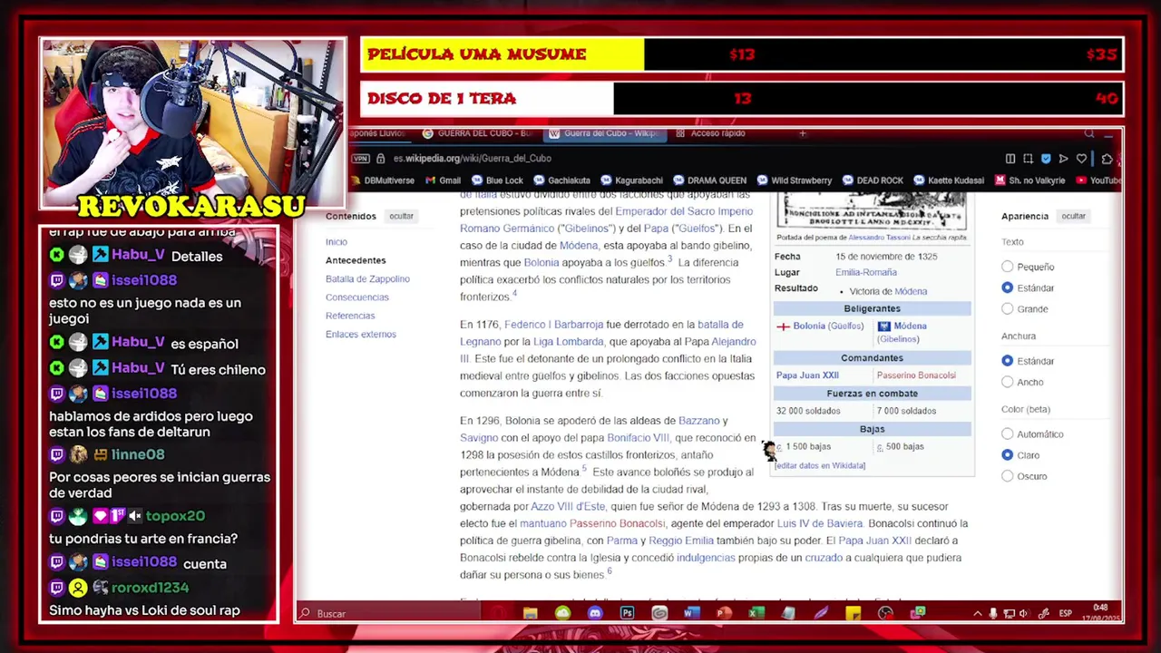The image size is (1161, 653).
Task: Click the VPN badge in address bar
Action: 360,159
